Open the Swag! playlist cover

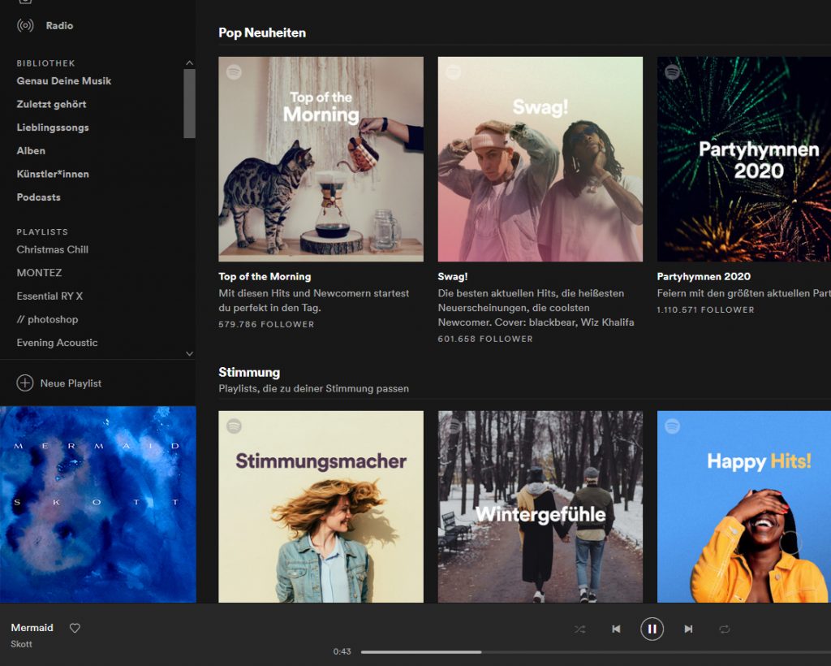(540, 159)
